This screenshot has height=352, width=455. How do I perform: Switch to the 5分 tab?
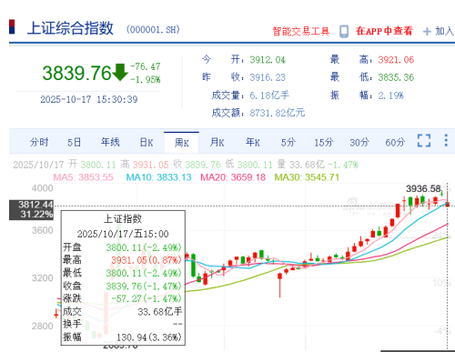pyautogui.click(x=288, y=142)
